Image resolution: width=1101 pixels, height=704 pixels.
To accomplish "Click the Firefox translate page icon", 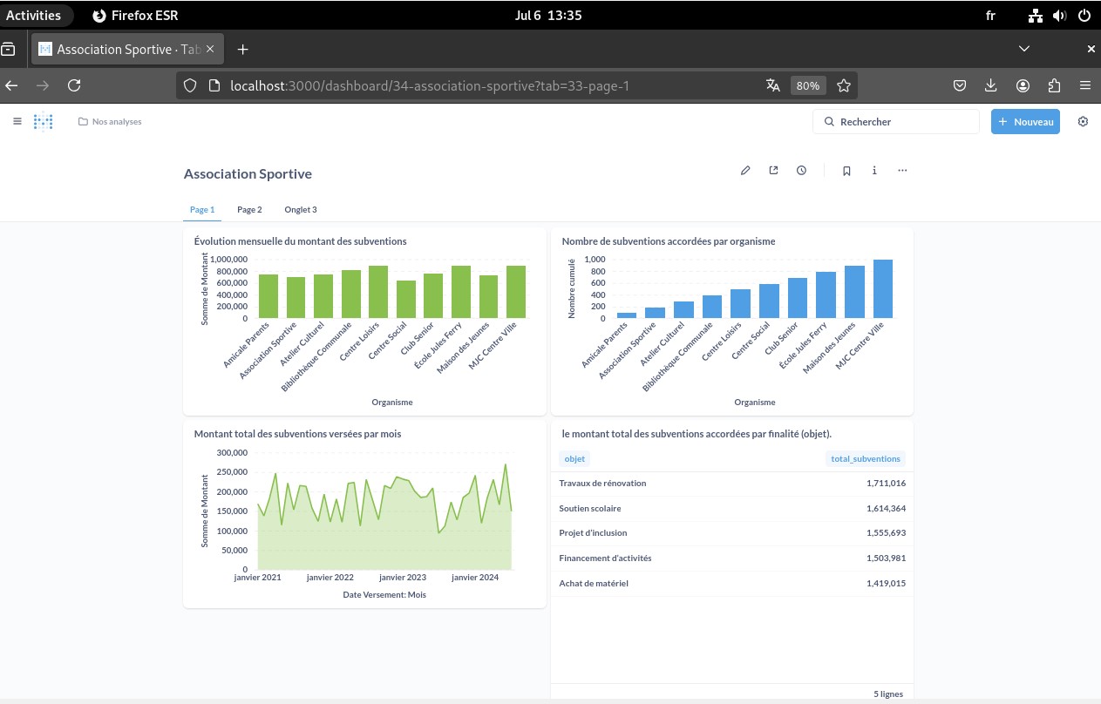I will [x=772, y=85].
